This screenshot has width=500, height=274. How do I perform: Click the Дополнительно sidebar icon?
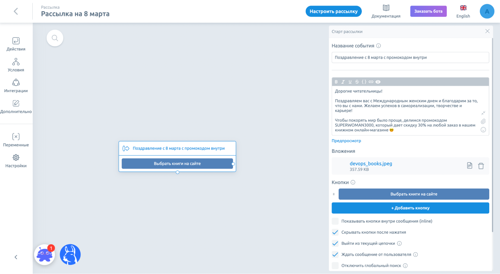(x=16, y=104)
